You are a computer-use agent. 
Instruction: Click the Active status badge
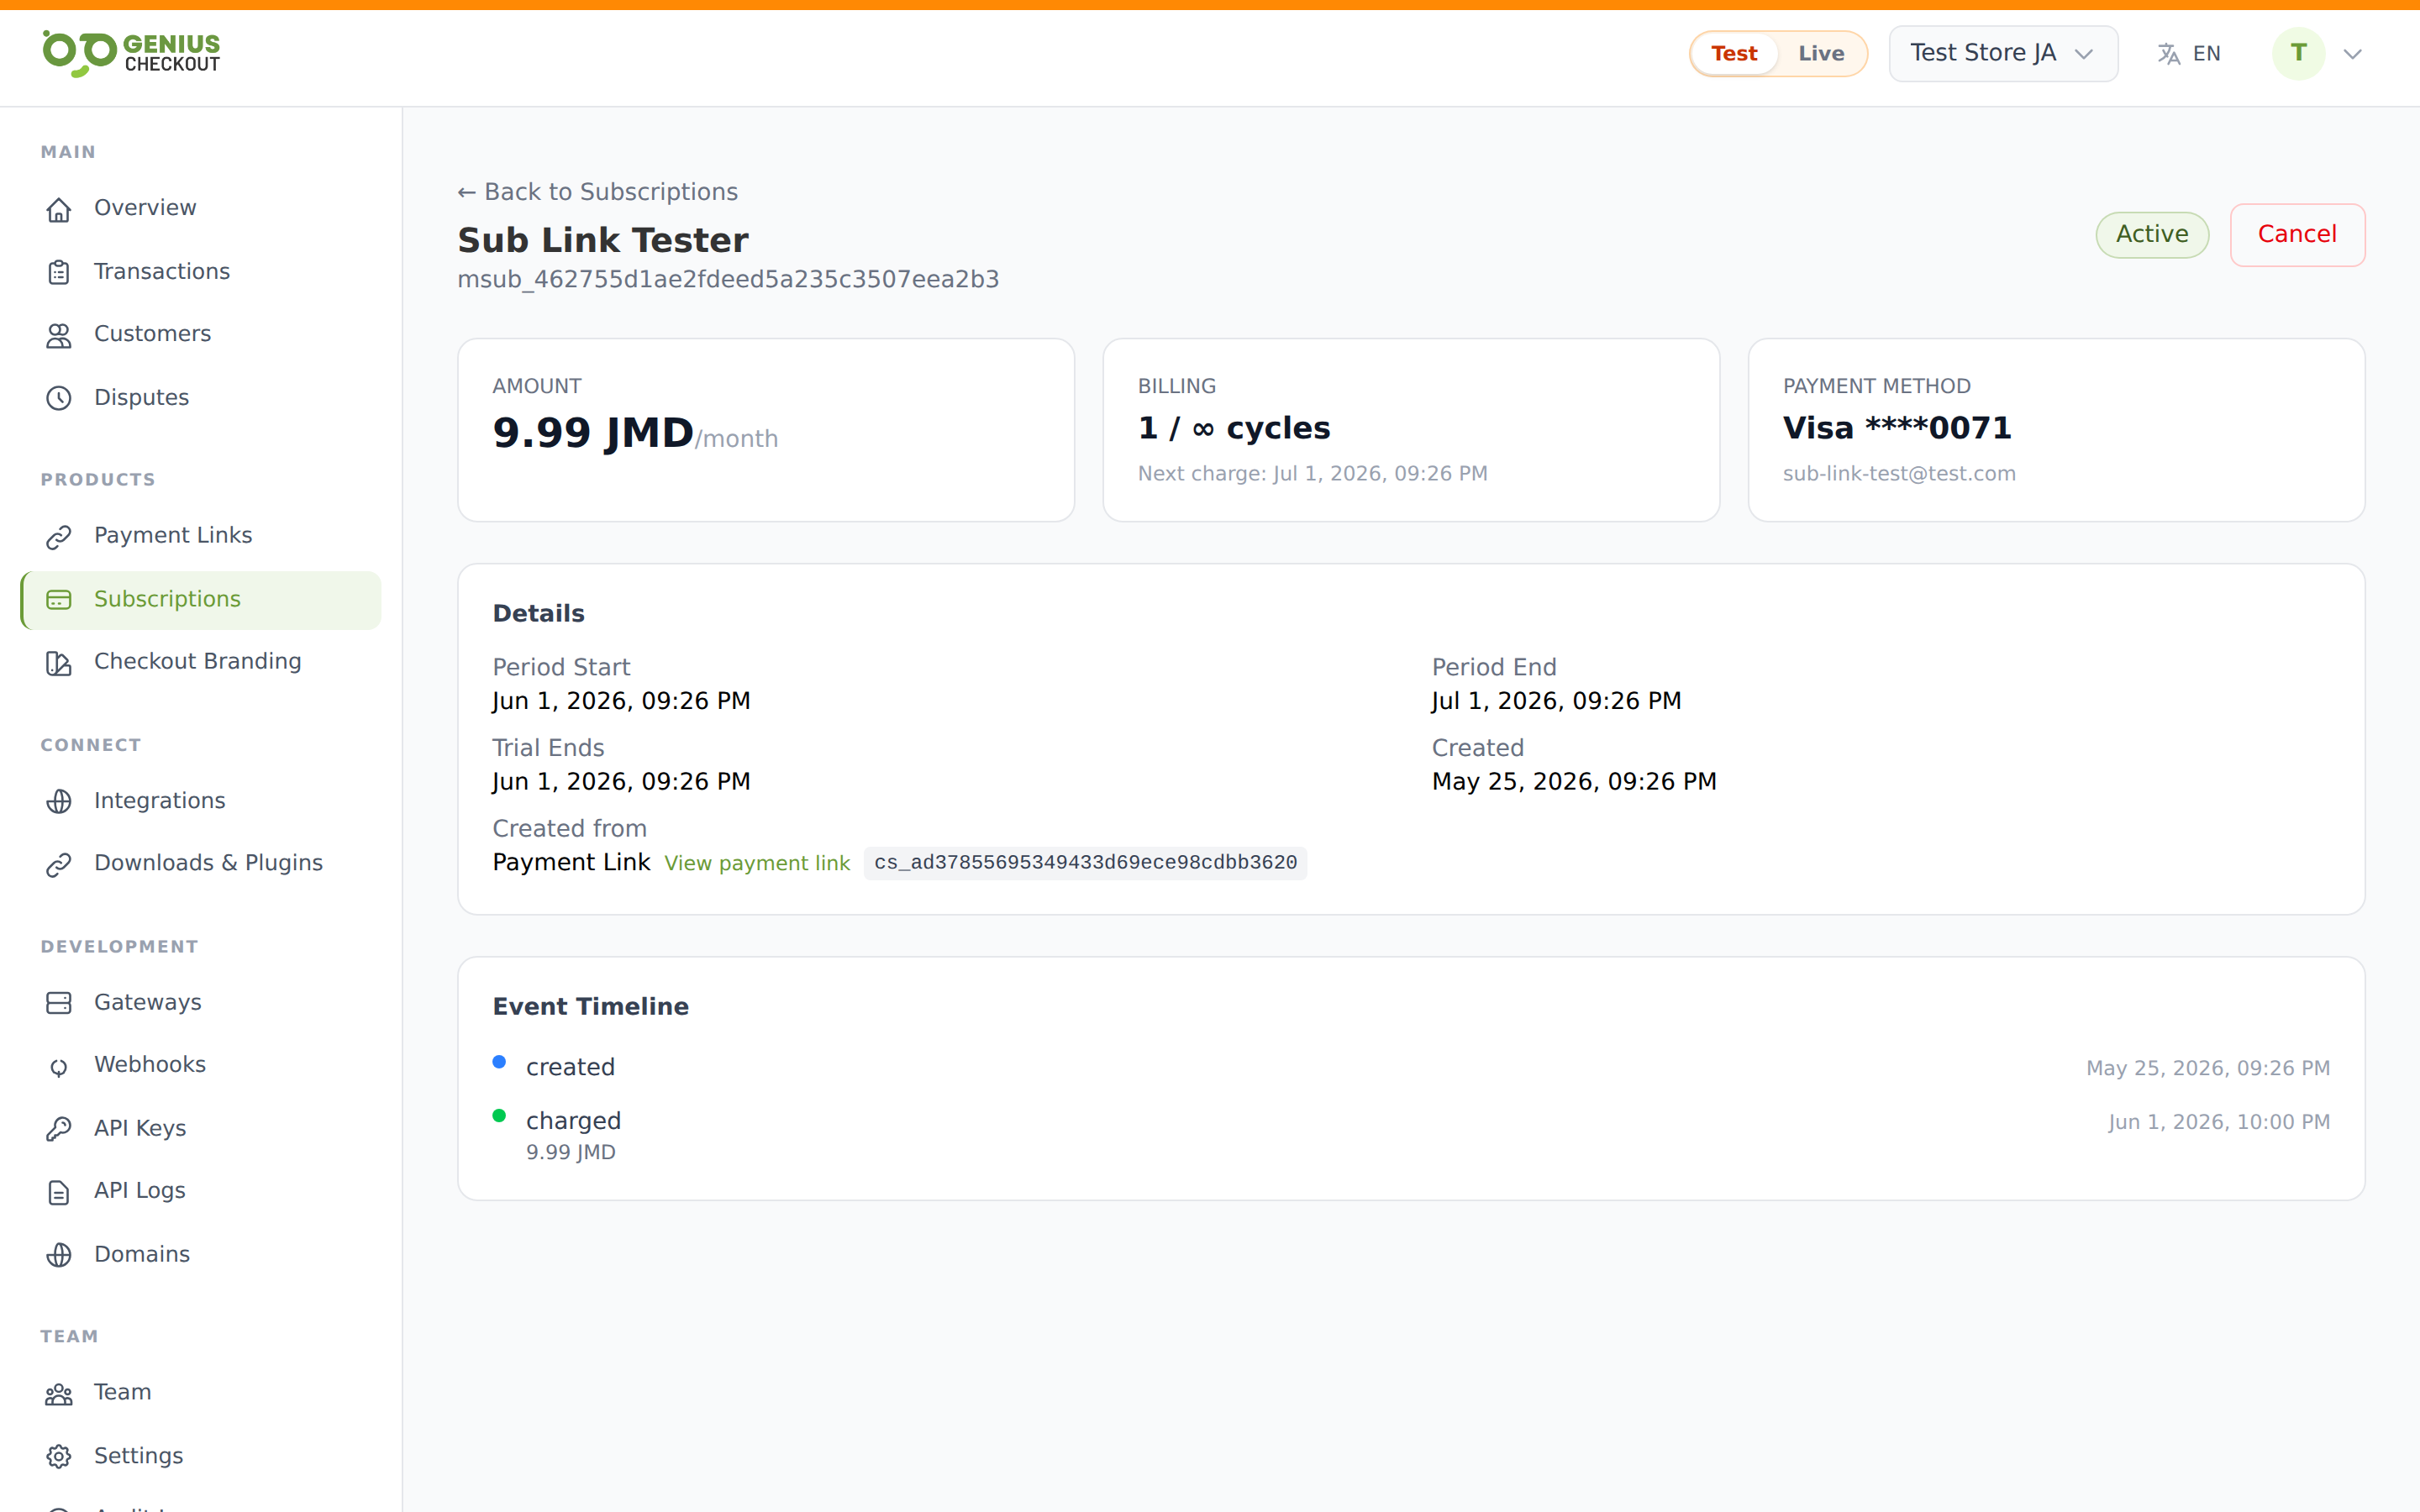click(2151, 235)
